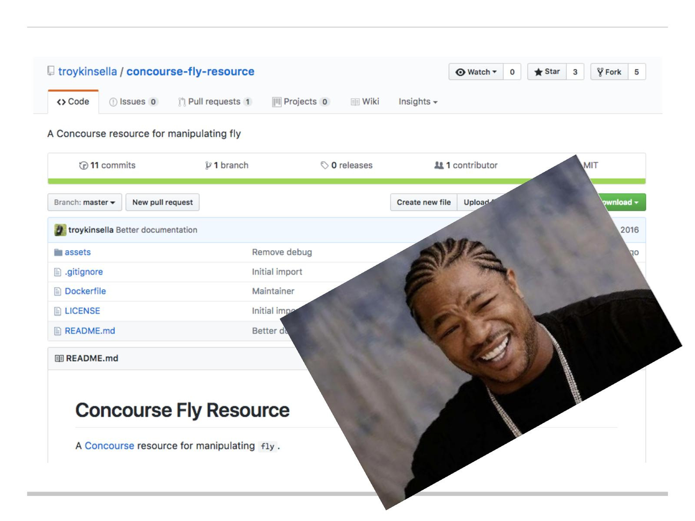Image resolution: width=695 pixels, height=521 pixels.
Task: Click the Wiki book icon
Action: point(355,102)
